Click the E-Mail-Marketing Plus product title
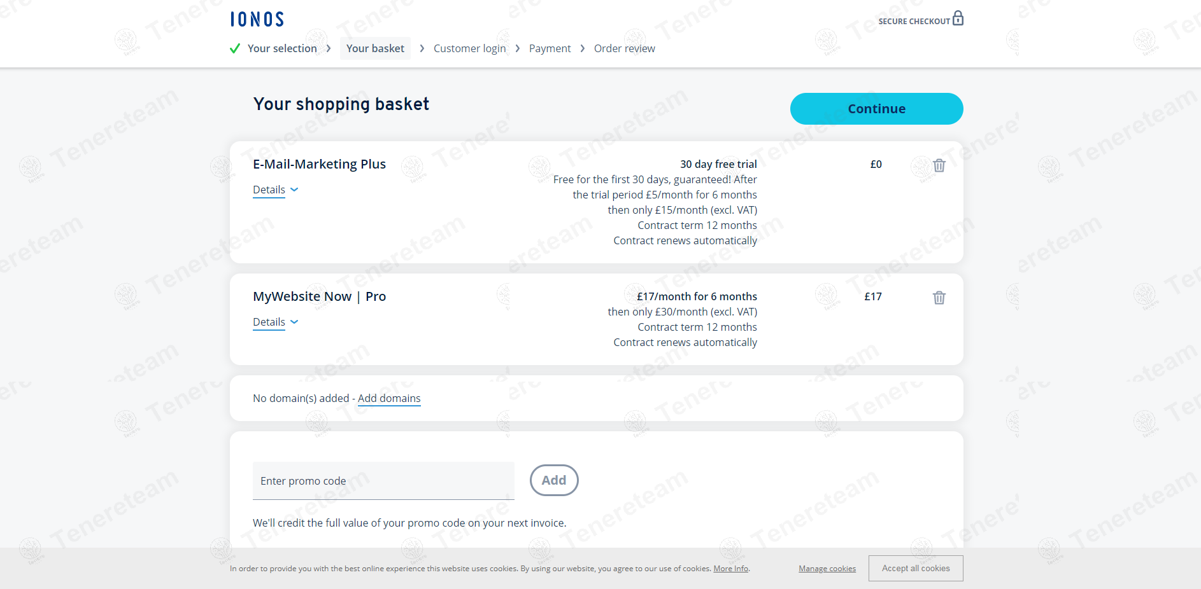 [319, 164]
